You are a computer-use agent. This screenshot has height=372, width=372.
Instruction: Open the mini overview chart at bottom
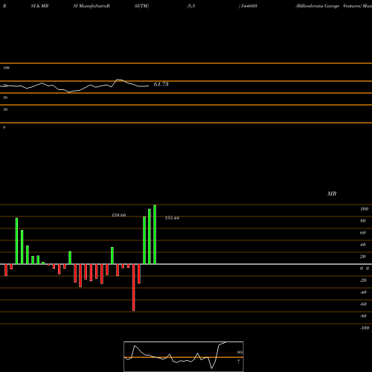[x=184, y=356]
